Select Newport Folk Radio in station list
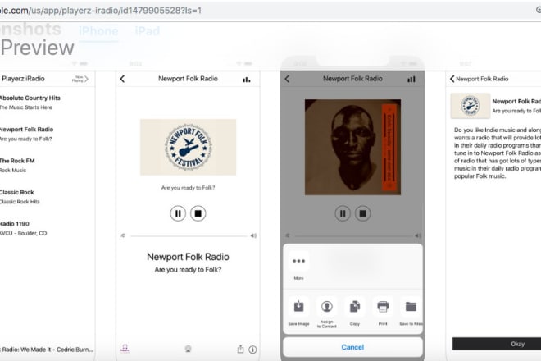 (x=27, y=134)
